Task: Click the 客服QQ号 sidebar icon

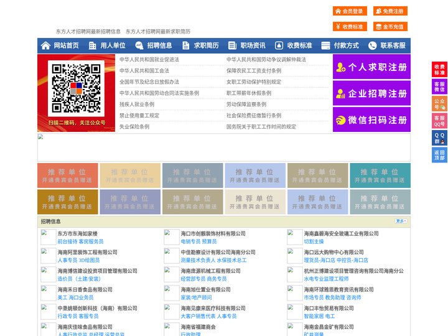Action: pos(439,121)
